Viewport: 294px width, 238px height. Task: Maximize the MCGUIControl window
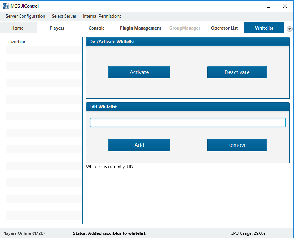click(x=268, y=6)
